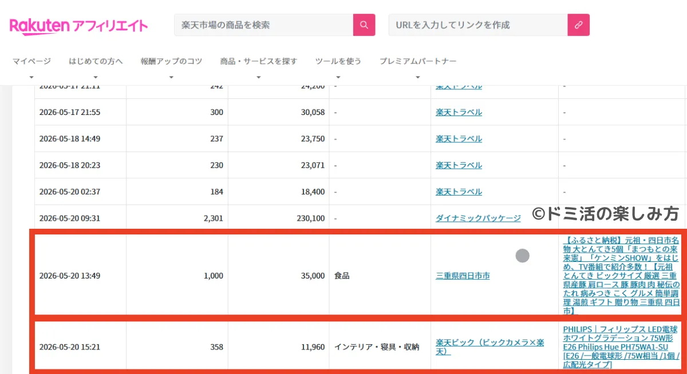Open 楽天トラベル link in 21:55 row
Viewport: 687px width, 374px height.
[459, 112]
